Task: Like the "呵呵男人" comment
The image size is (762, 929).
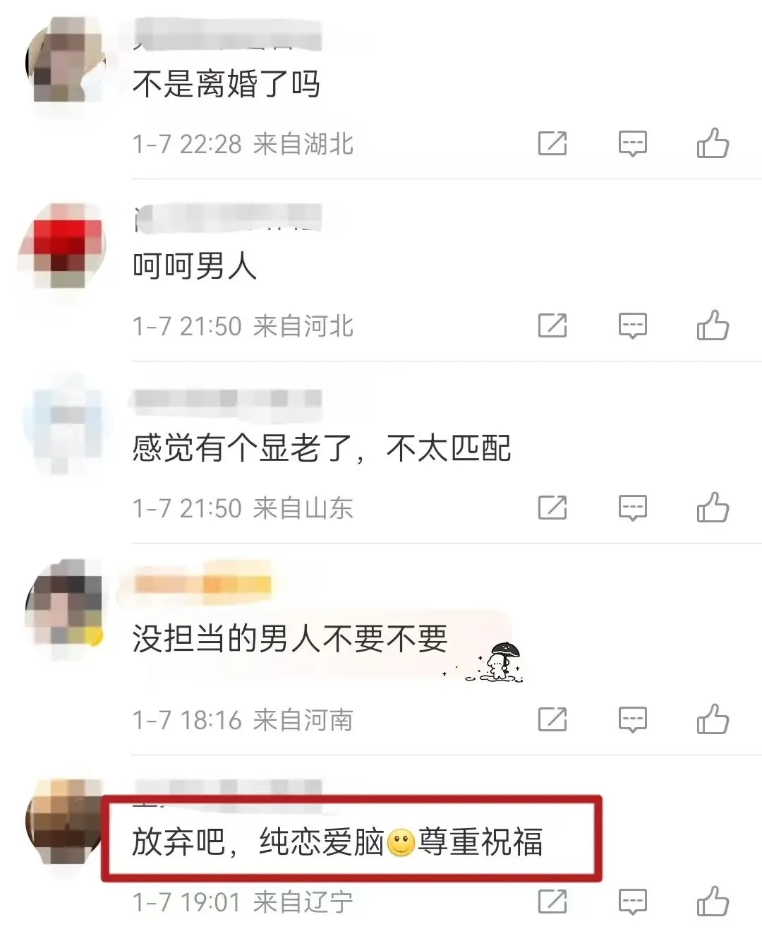Action: tap(713, 325)
